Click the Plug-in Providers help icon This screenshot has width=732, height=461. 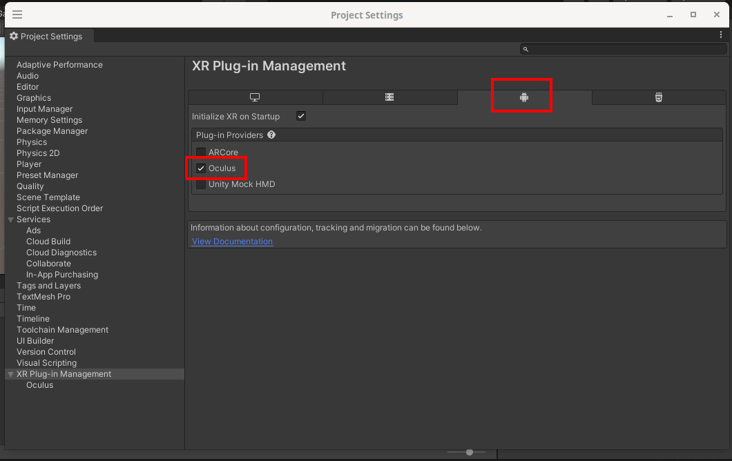(x=271, y=135)
